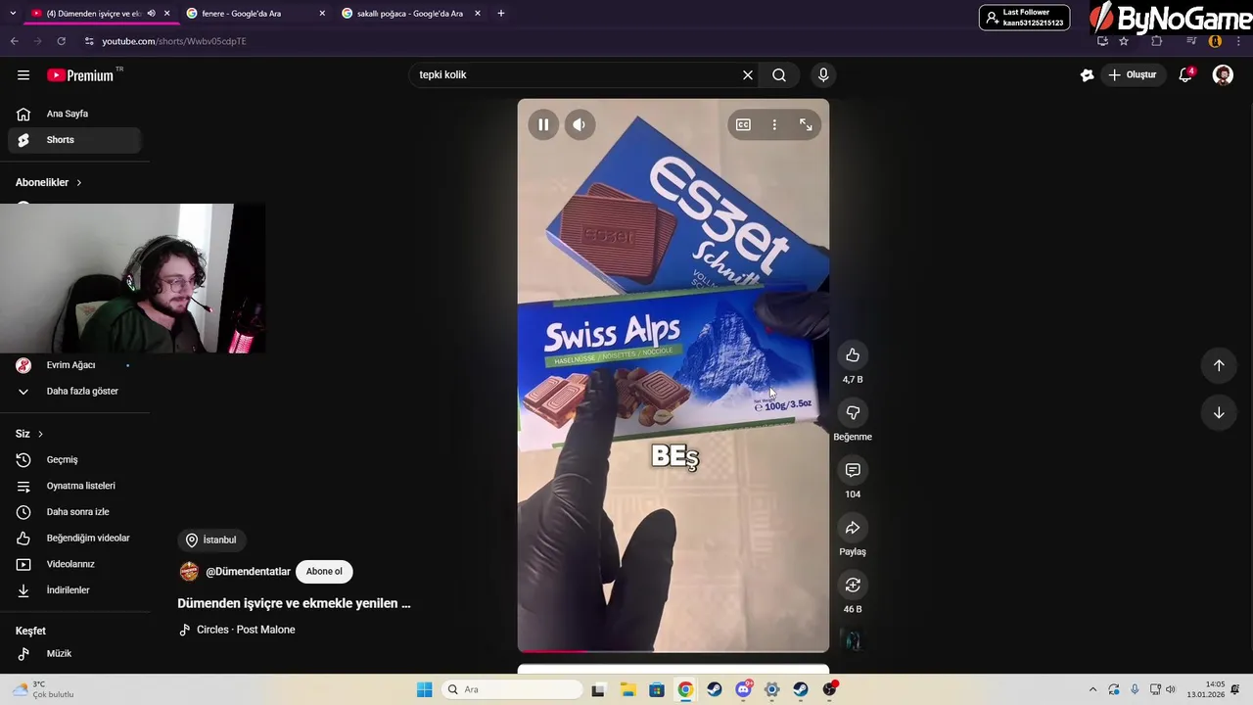Open the Windows Start menu
The height and width of the screenshot is (705, 1253).
(x=424, y=689)
